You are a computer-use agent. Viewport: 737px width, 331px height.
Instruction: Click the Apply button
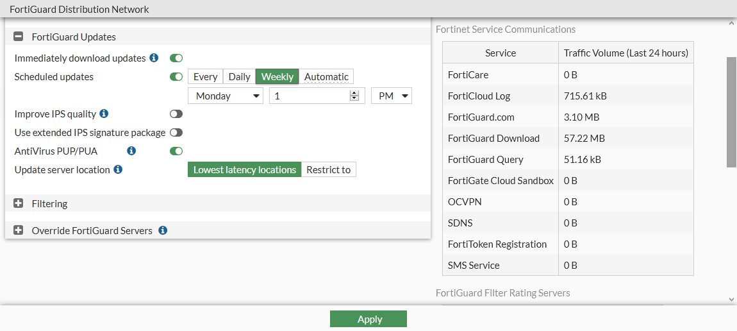pos(368,319)
